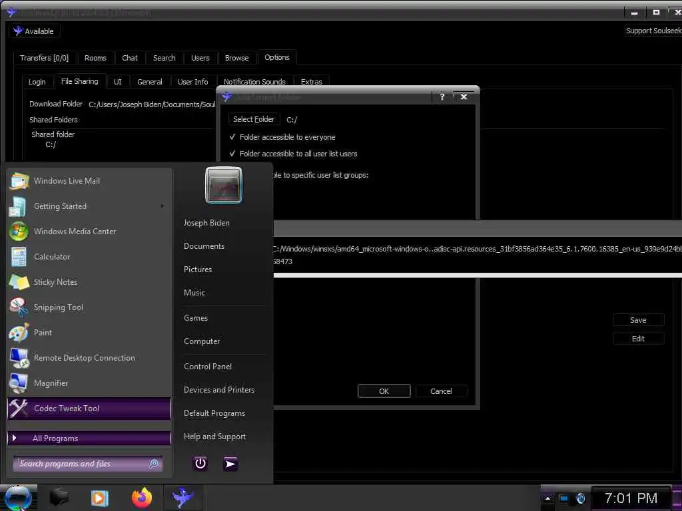Open Remote Desktop Connection icon
This screenshot has height=511, width=682.
(x=19, y=357)
